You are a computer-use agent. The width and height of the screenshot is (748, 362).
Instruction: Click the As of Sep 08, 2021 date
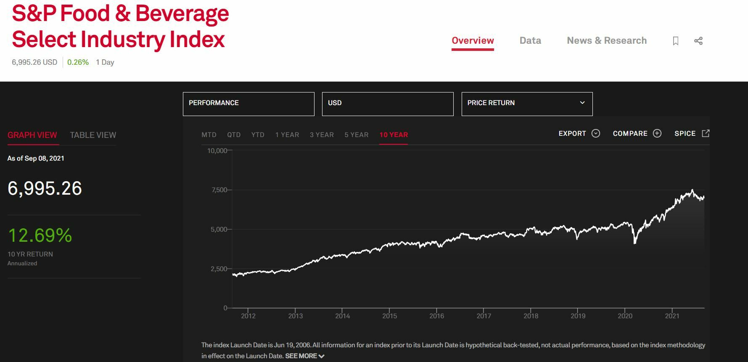pyautogui.click(x=36, y=159)
